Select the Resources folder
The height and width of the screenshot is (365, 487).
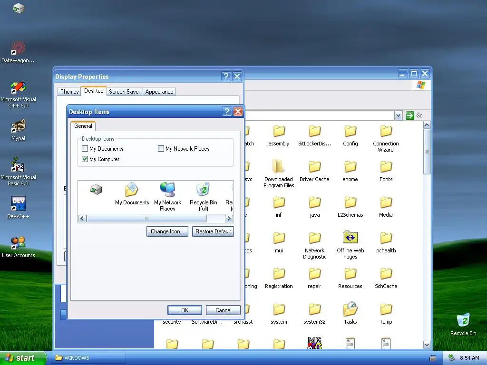coord(351,279)
